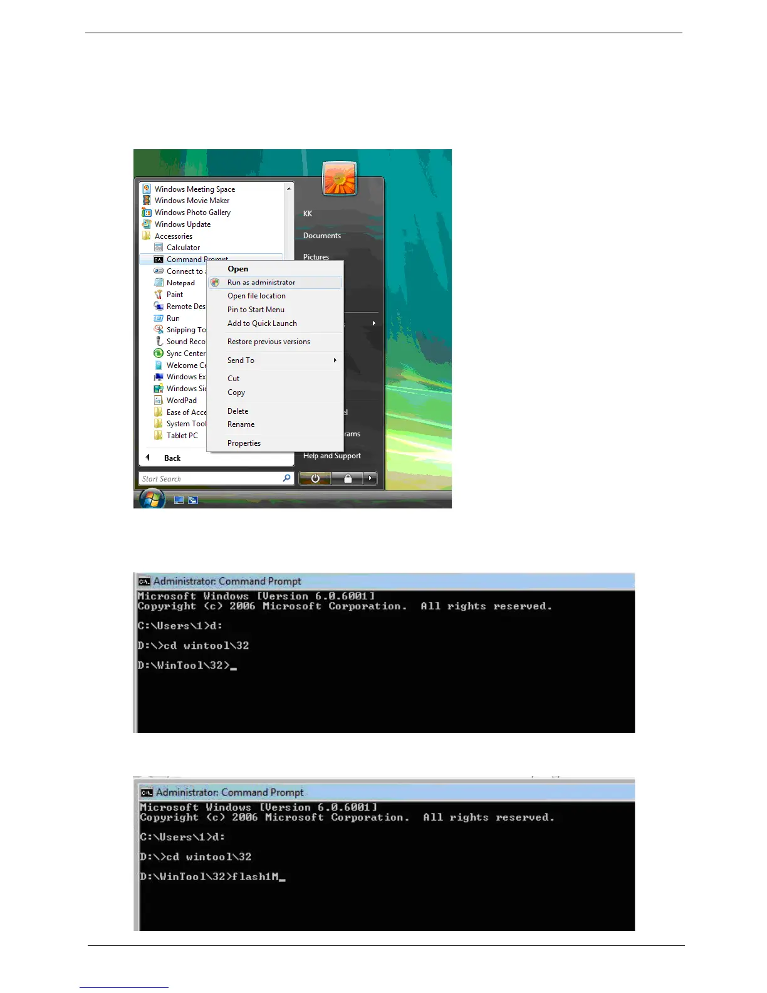Open the Send To submenu
Viewport: 767px width, 993px height.
(276, 360)
